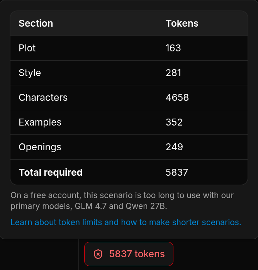Select the Examples section row
The image size is (258, 270).
click(129, 122)
